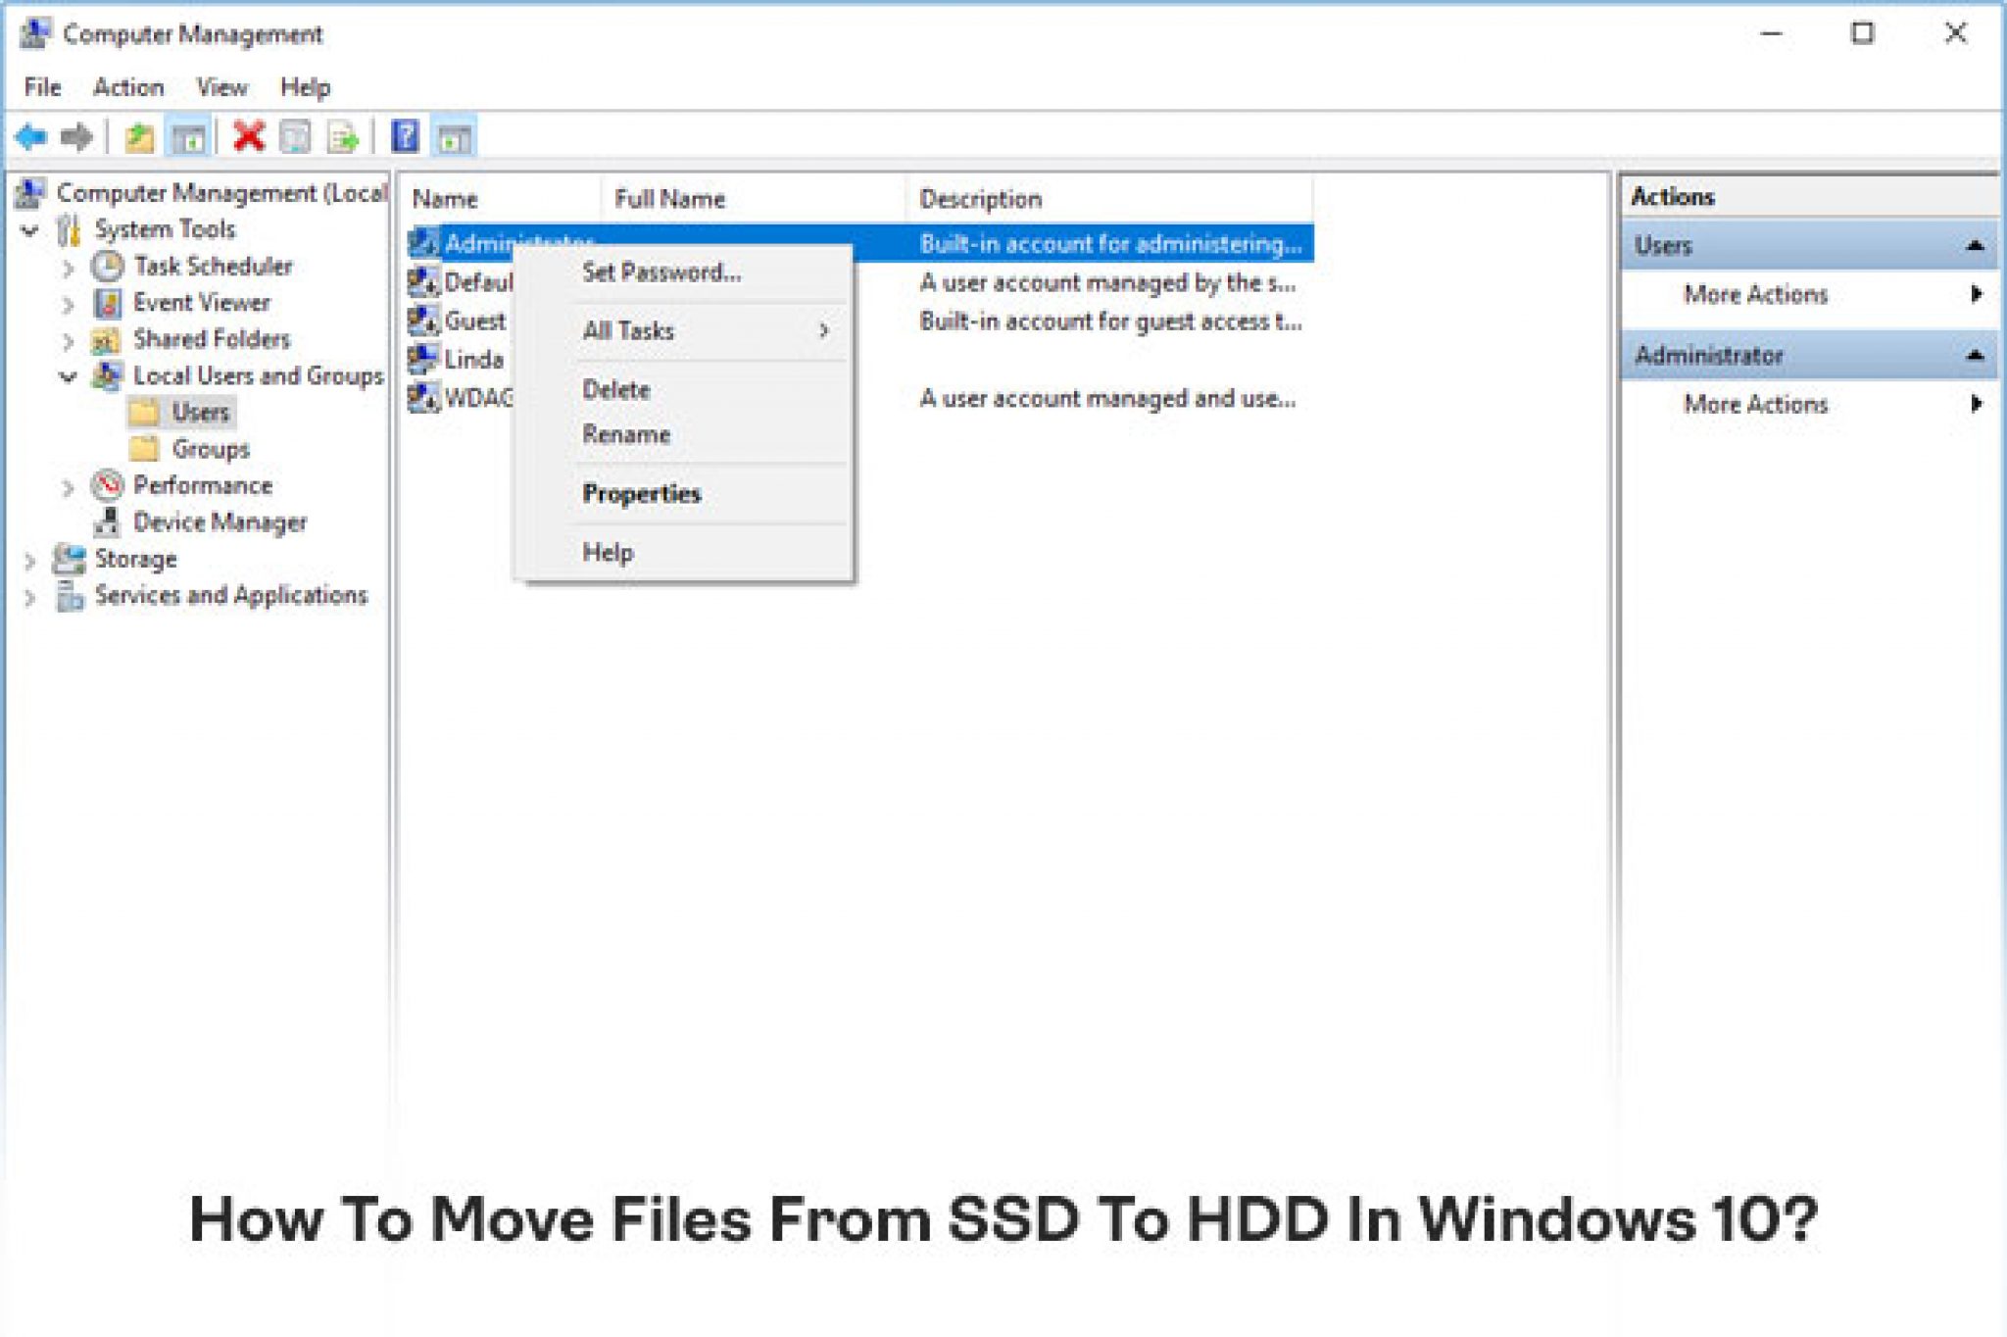
Task: Click 'Built-in account for guest access' description
Action: pos(1110,322)
